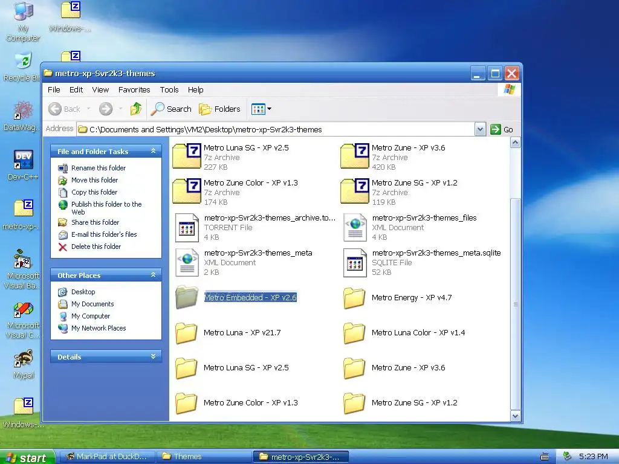Viewport: 619px width, 464px height.
Task: Go to My Computer in Other Places
Action: pos(91,316)
